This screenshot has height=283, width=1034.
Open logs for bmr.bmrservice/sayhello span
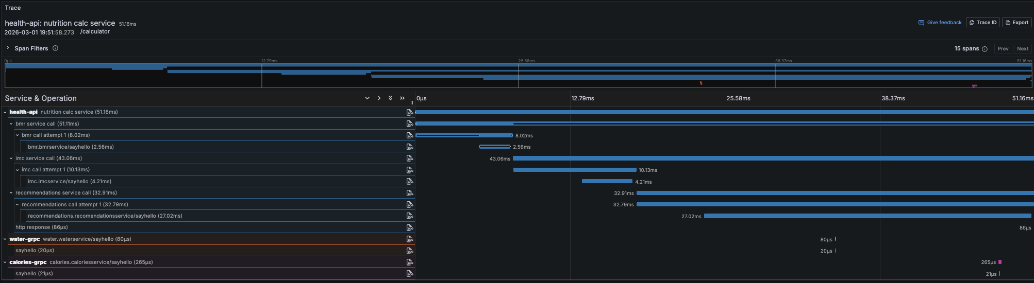[x=410, y=147]
